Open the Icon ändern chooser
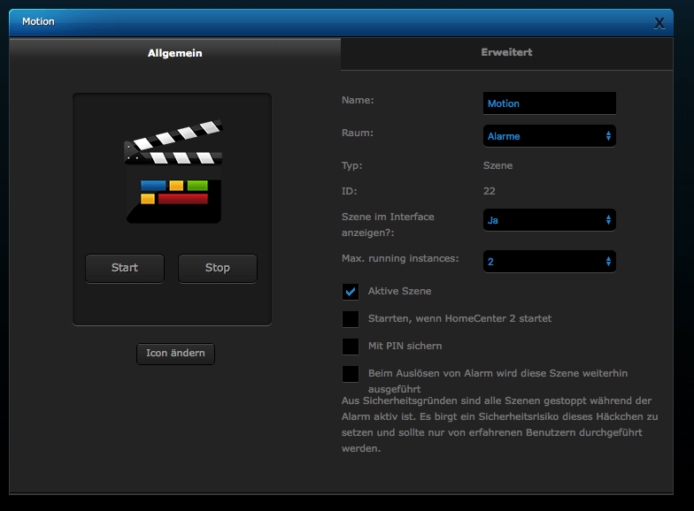This screenshot has width=694, height=511. 175,353
